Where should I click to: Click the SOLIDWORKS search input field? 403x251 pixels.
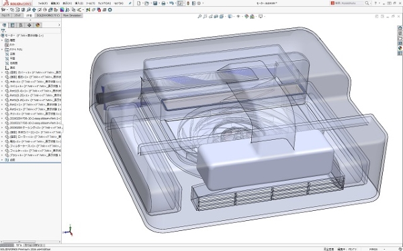349,3
